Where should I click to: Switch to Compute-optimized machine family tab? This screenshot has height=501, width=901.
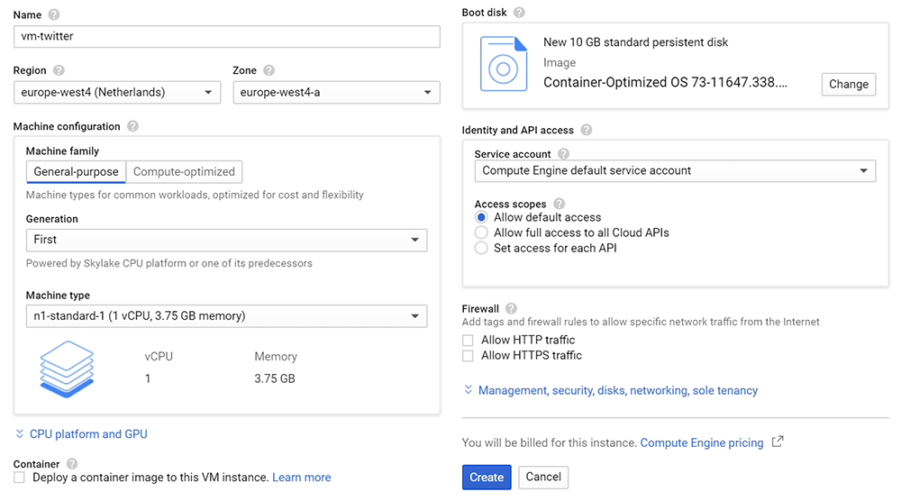pyautogui.click(x=184, y=172)
